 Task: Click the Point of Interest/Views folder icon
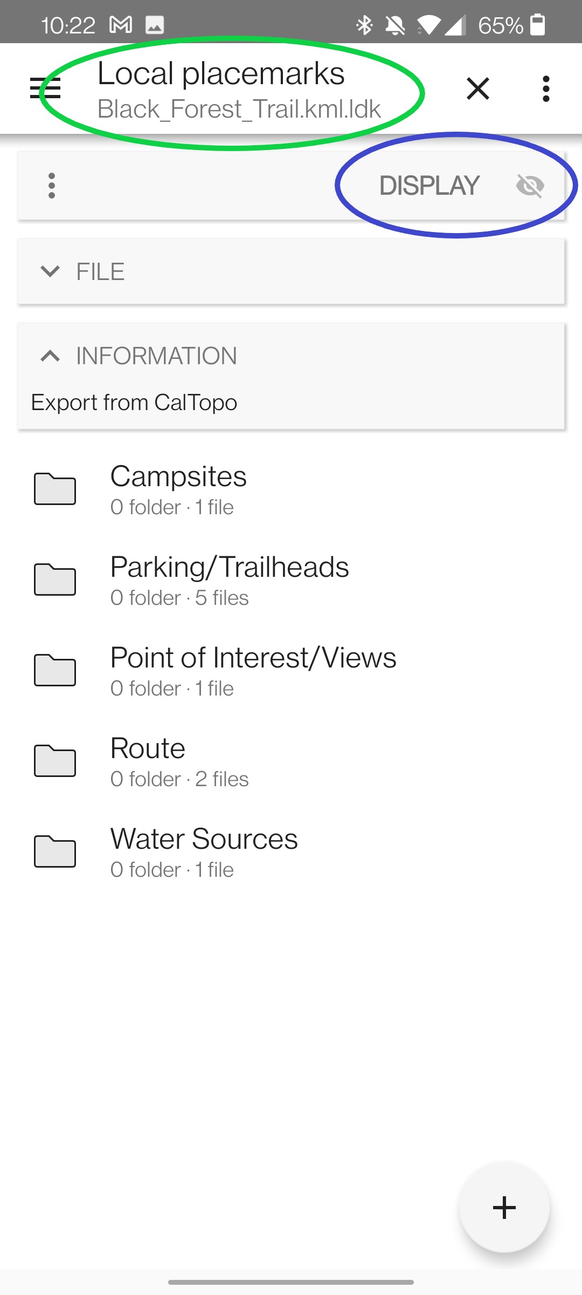point(55,670)
